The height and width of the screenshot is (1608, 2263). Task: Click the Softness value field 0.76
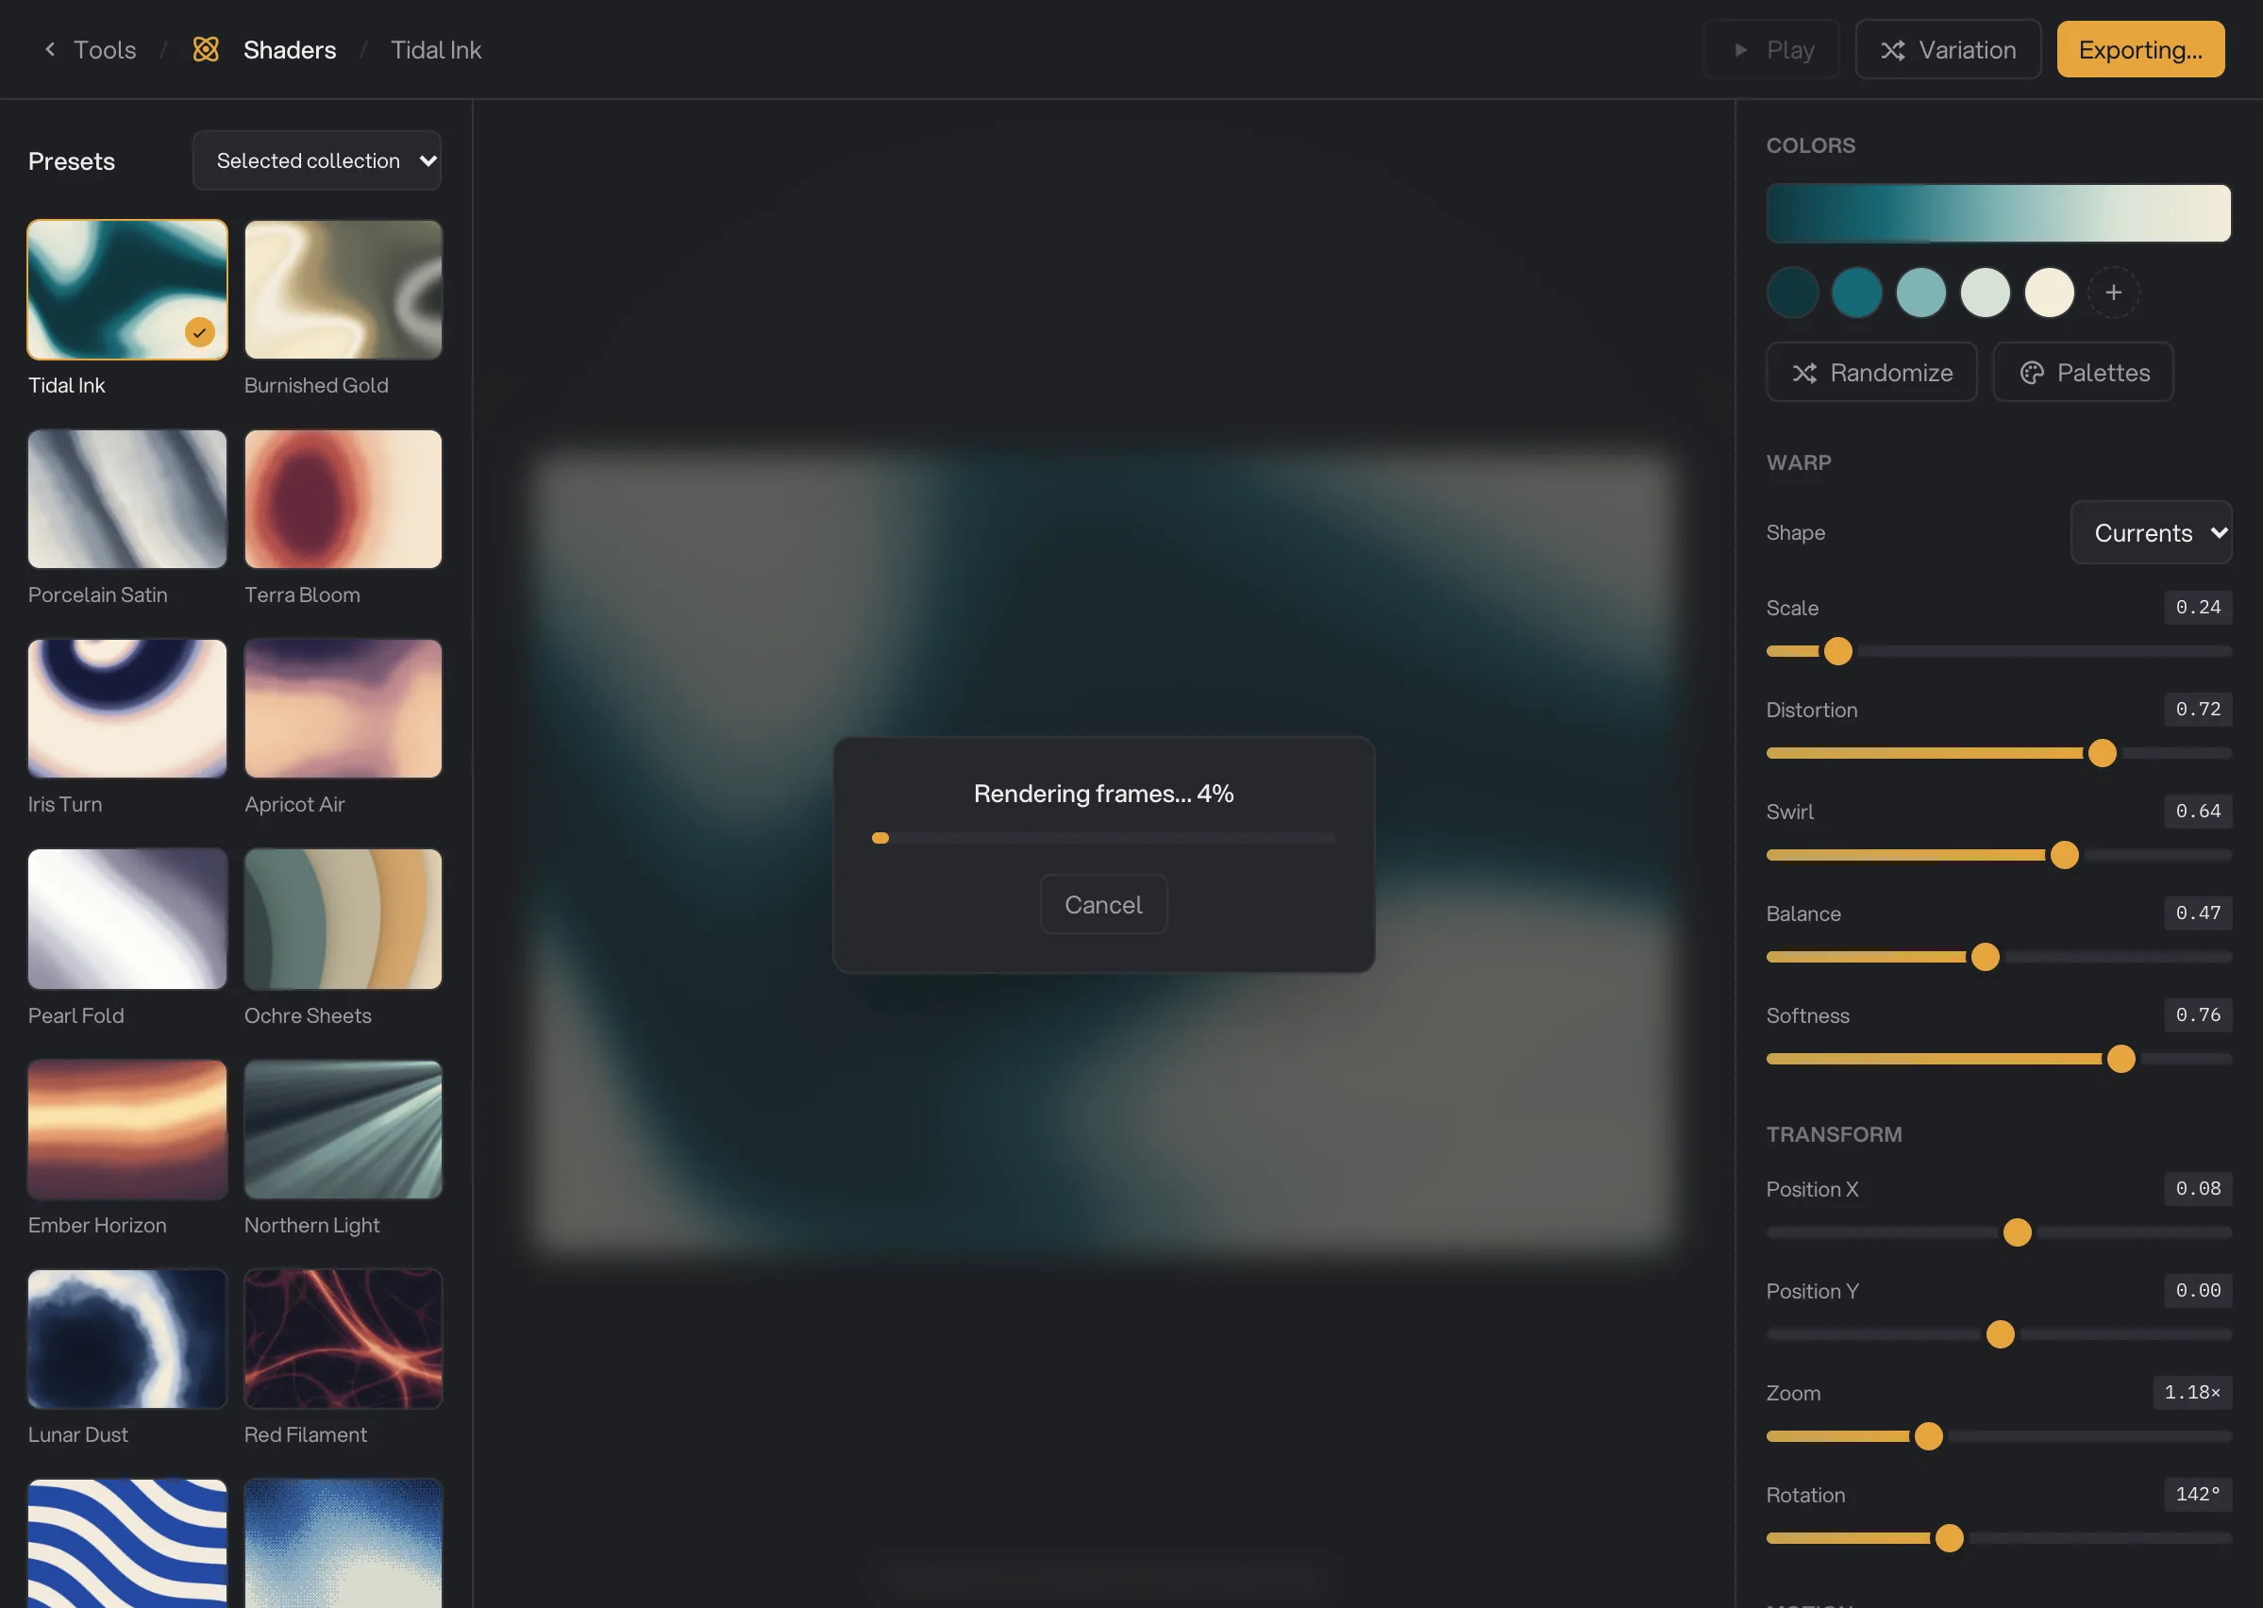2198,1014
